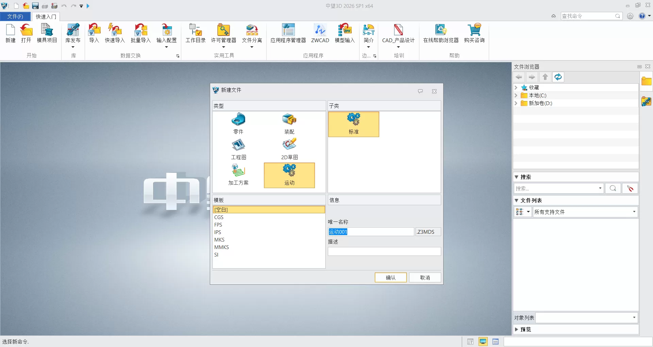Click the 取消 button to cancel
This screenshot has height=347, width=653.
tap(425, 278)
